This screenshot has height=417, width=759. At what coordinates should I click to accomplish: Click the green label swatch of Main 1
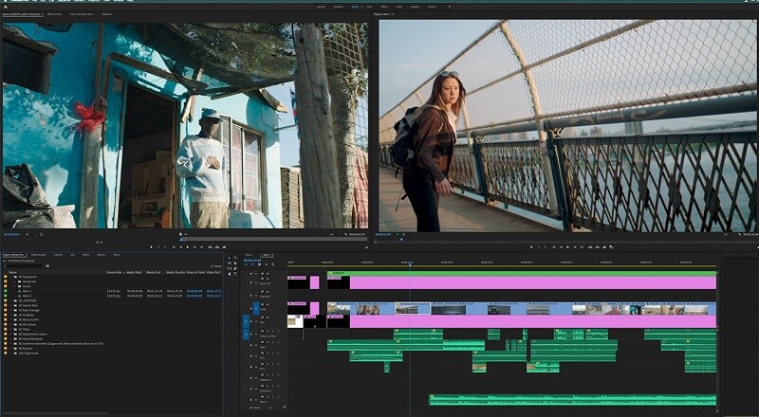coord(6,291)
